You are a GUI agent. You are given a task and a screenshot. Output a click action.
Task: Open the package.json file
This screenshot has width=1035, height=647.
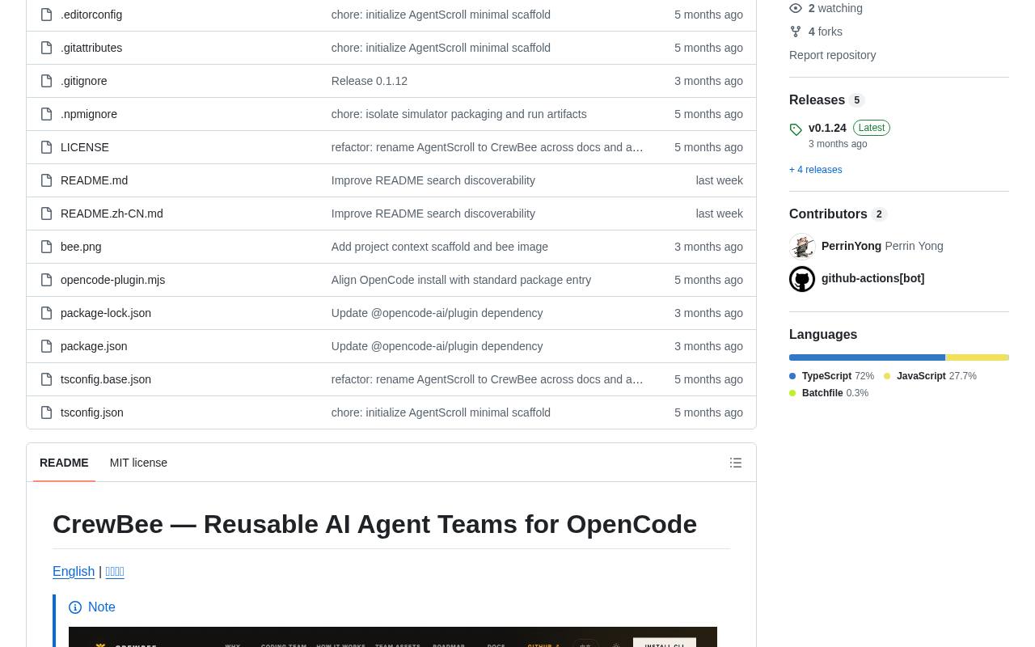94,346
